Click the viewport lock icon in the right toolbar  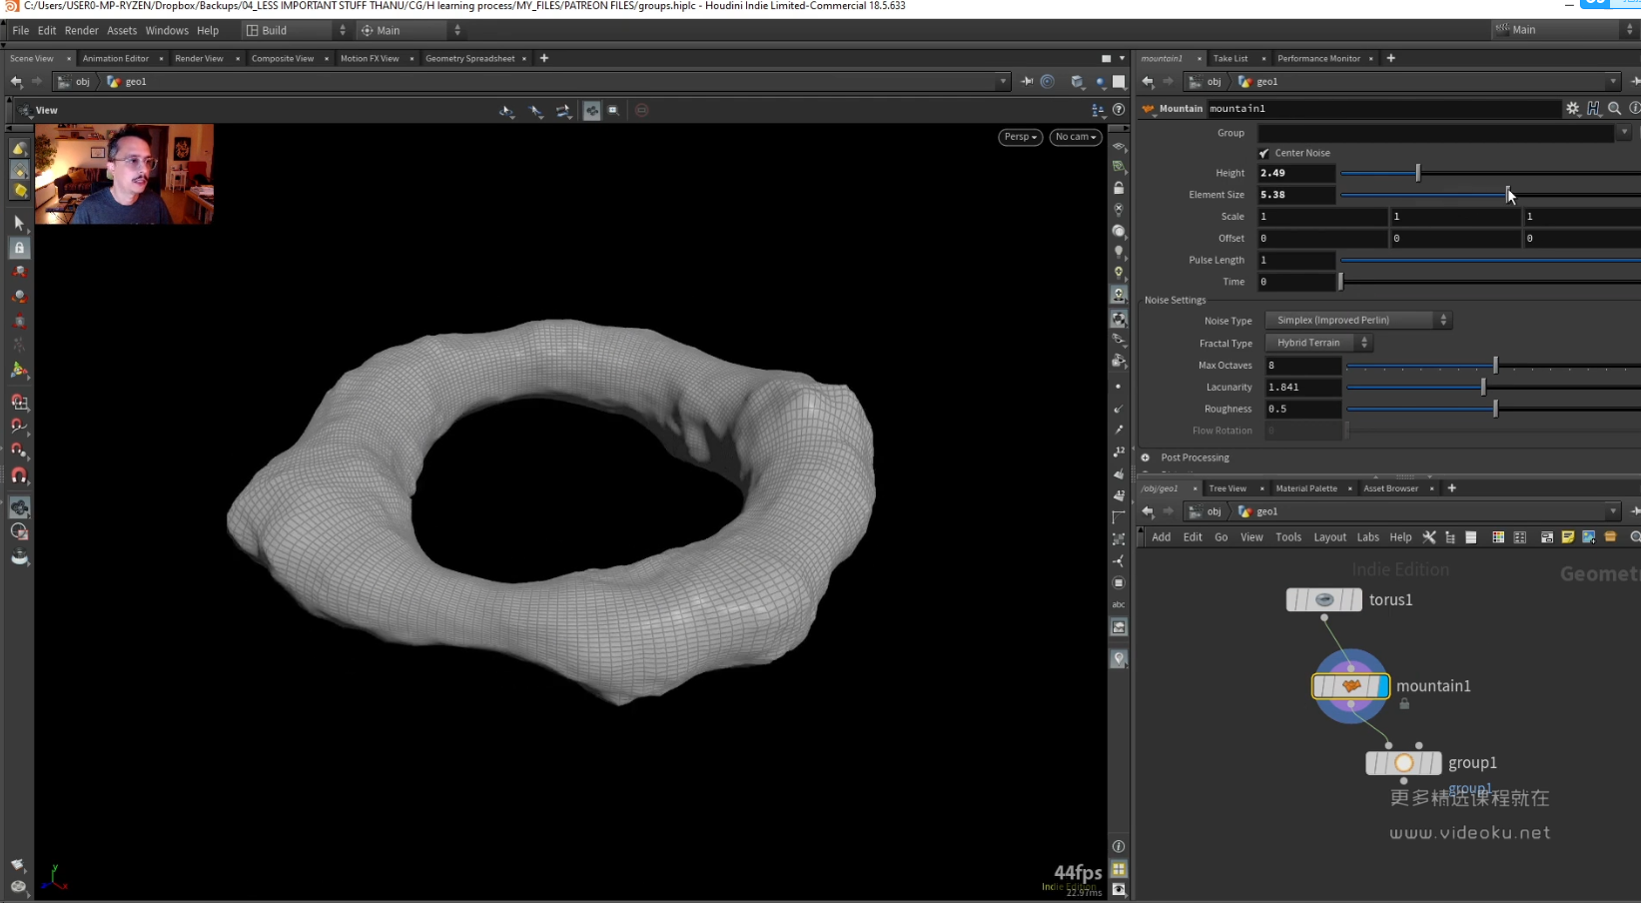pos(1119,188)
